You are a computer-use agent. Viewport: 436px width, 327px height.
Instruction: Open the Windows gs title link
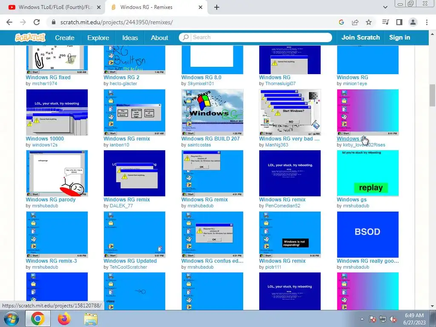(351, 200)
